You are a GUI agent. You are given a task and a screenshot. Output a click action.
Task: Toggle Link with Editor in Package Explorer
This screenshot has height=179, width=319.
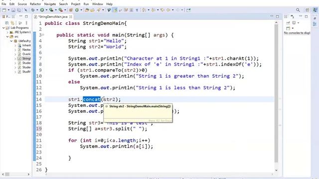tap(12, 23)
